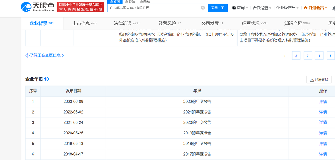The width and height of the screenshot is (335, 160).
Task: Open 详情 for the 2019 annual report
Action: [x=323, y=133]
